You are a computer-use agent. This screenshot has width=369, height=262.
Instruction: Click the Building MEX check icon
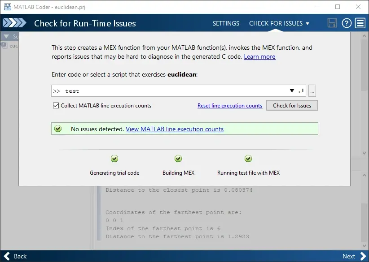coord(178,159)
